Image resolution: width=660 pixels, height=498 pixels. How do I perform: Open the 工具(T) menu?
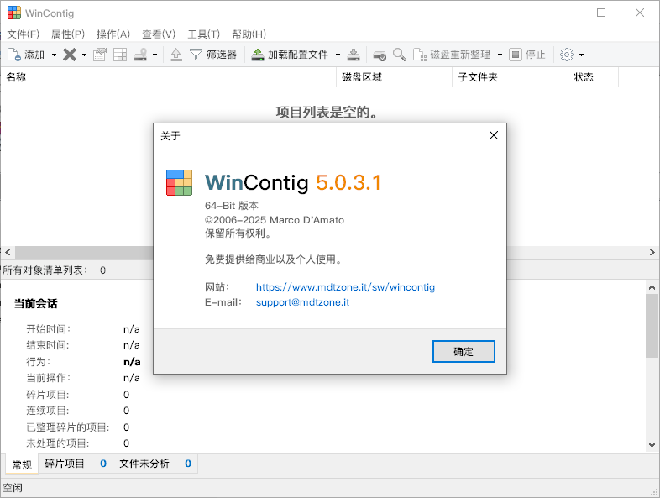click(204, 34)
